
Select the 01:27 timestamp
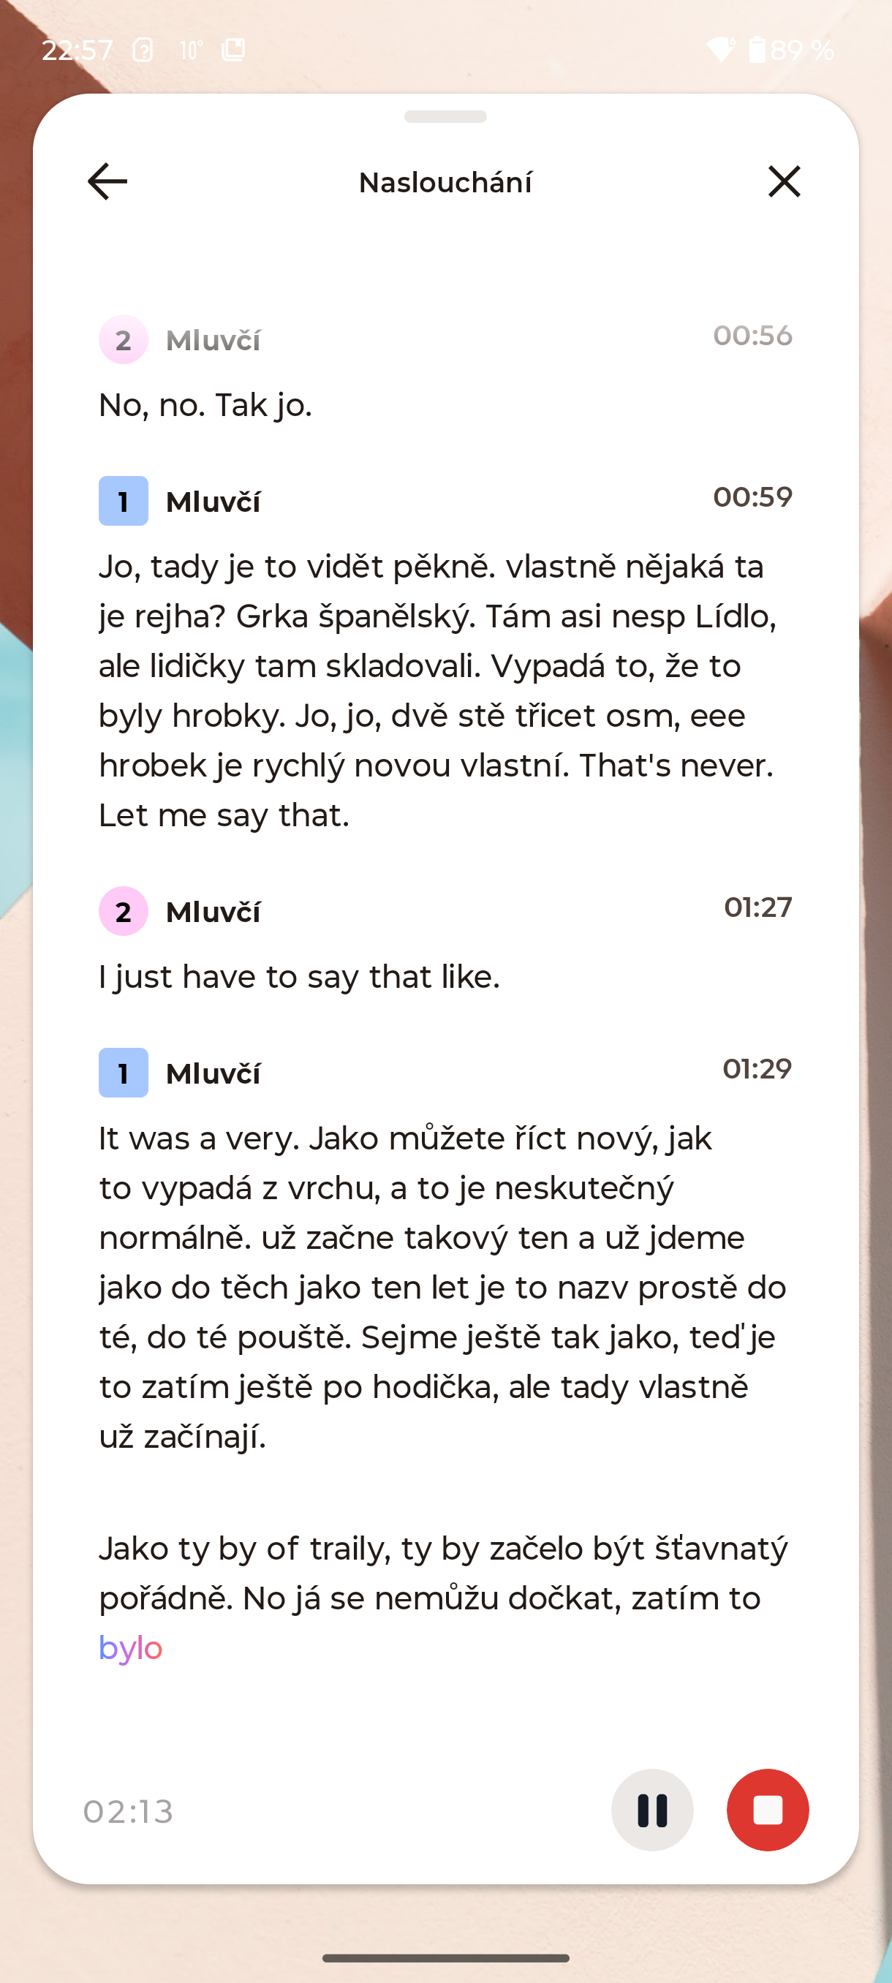(757, 907)
